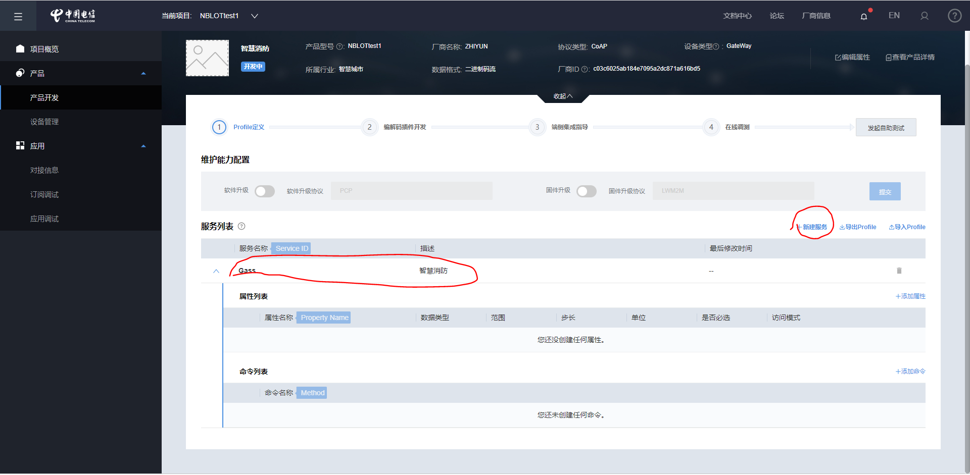Click 查看产品详情 link
This screenshot has height=475, width=970.
(910, 58)
